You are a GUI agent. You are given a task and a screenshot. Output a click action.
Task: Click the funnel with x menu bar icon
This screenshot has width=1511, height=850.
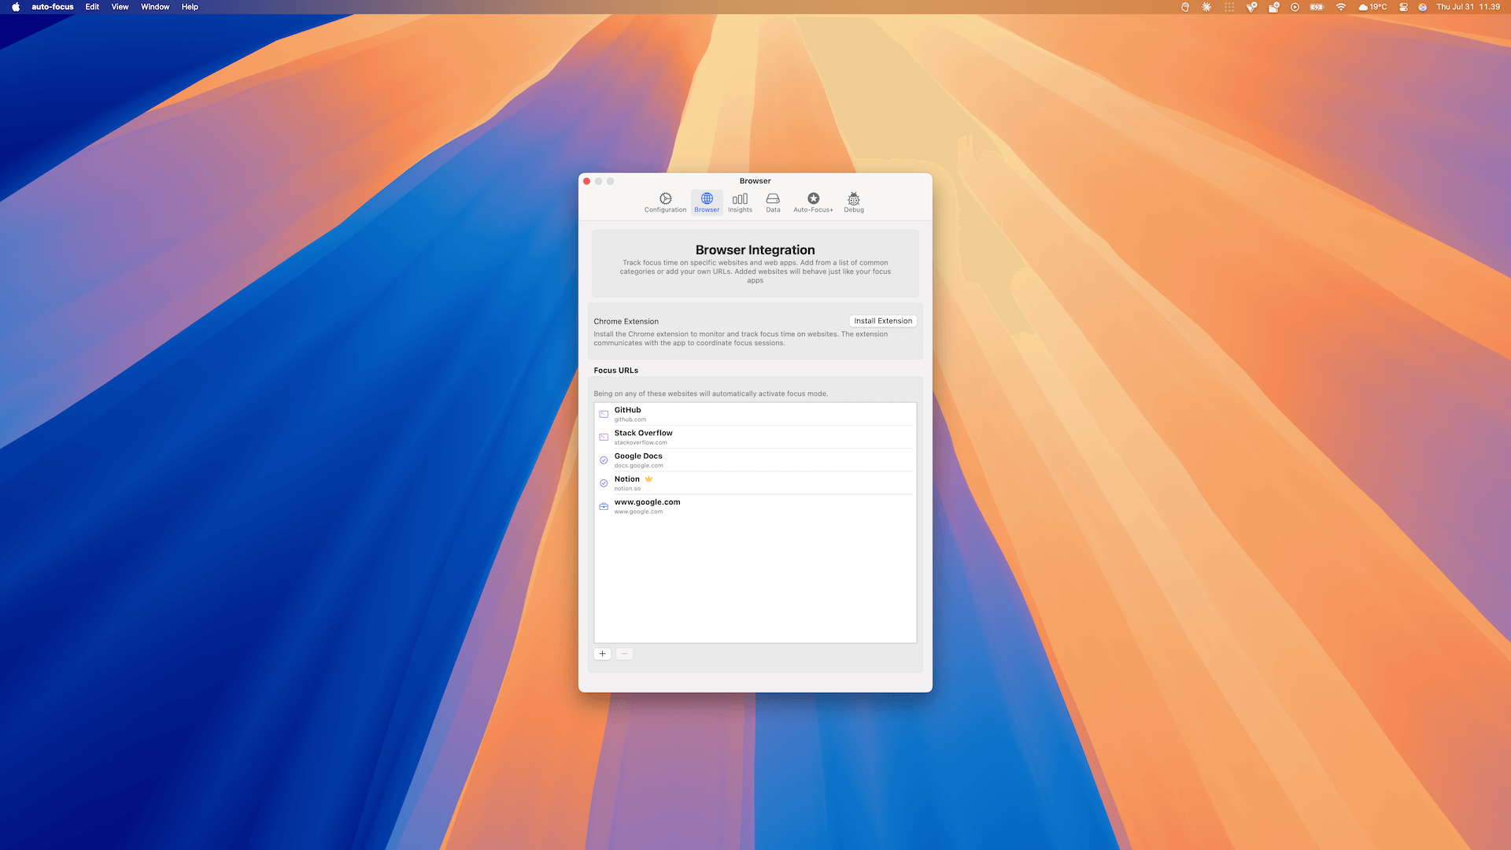pos(1251,7)
